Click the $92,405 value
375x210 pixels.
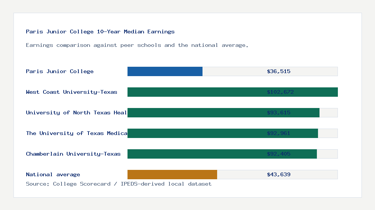pyautogui.click(x=279, y=154)
